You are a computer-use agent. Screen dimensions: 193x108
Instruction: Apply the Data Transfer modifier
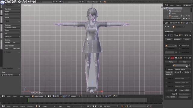coord(171,62)
